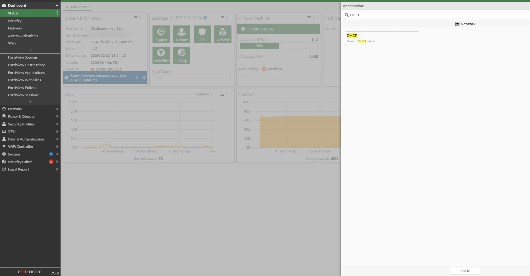
Task: Click the Add widget button
Action: point(77,7)
